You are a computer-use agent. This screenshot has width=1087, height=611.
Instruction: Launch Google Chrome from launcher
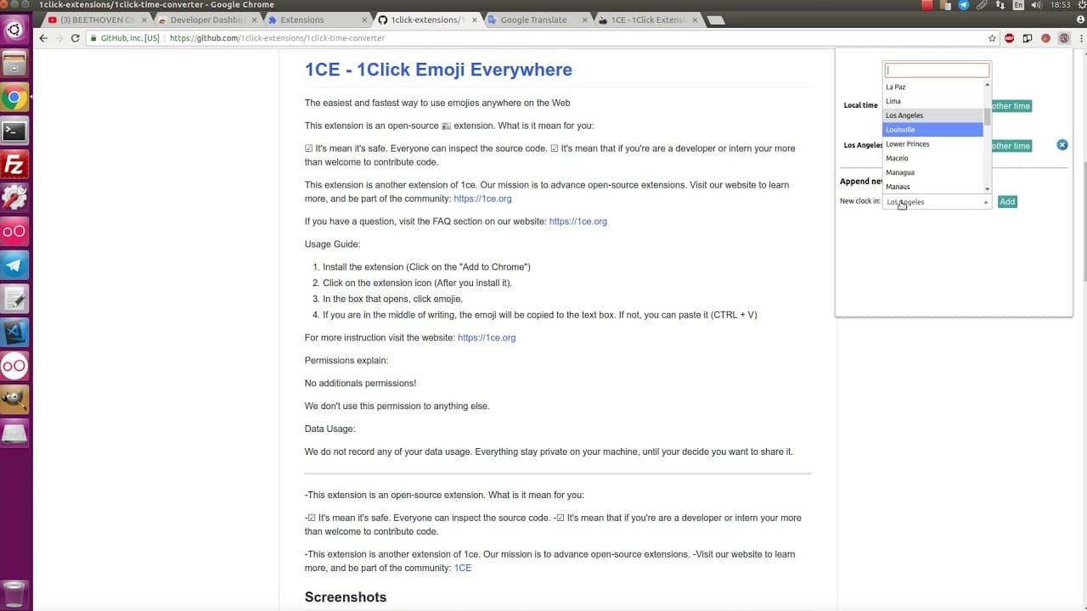coord(14,98)
